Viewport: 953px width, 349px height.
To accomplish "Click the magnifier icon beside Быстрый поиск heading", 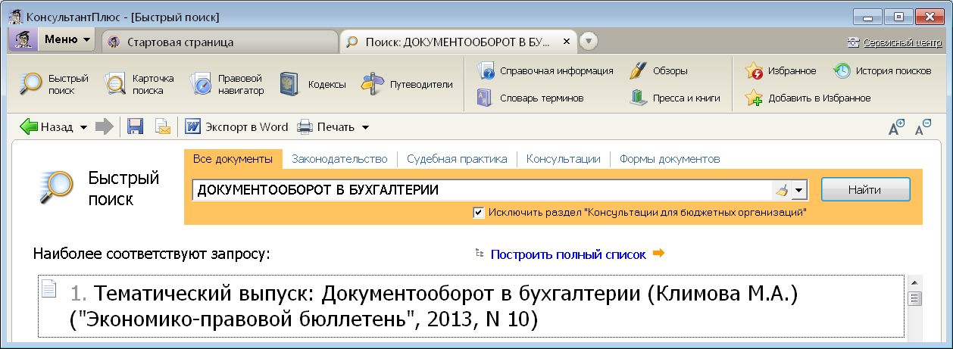I will (55, 189).
